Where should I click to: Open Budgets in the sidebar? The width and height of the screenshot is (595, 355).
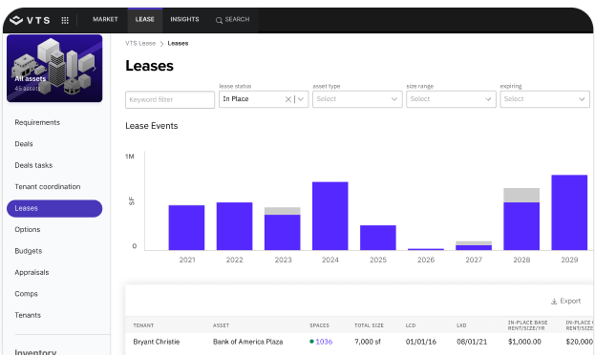28,251
